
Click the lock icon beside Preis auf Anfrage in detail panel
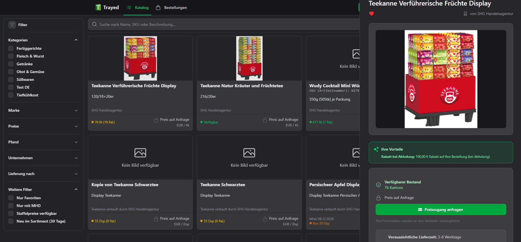pyautogui.click(x=378, y=198)
